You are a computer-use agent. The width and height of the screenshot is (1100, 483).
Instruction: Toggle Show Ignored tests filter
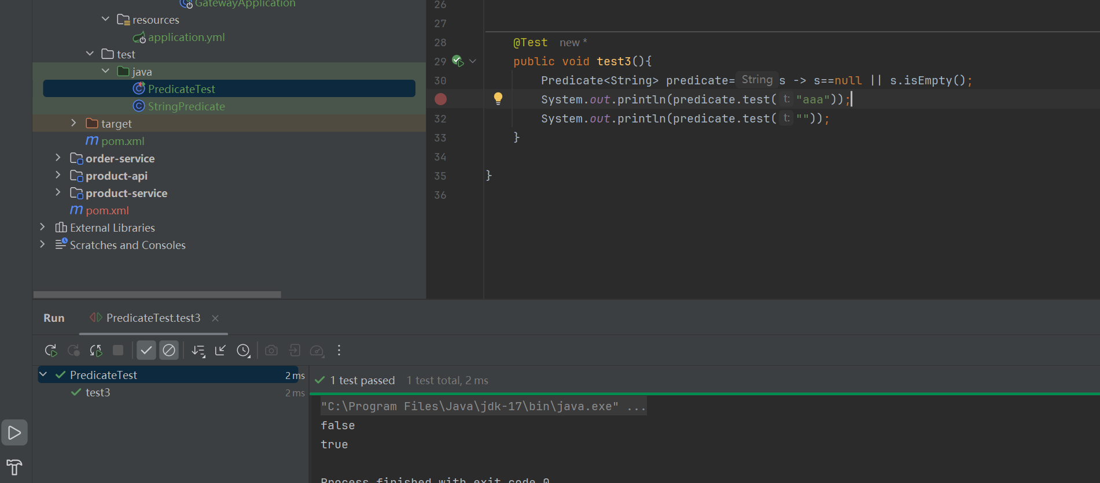click(x=169, y=350)
